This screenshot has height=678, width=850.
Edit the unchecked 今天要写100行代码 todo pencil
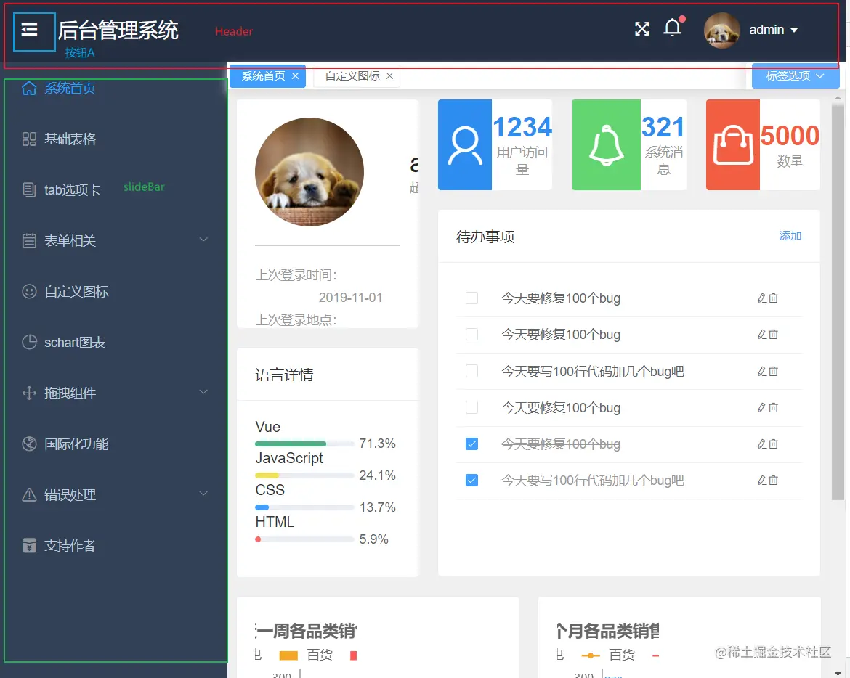pyautogui.click(x=762, y=372)
